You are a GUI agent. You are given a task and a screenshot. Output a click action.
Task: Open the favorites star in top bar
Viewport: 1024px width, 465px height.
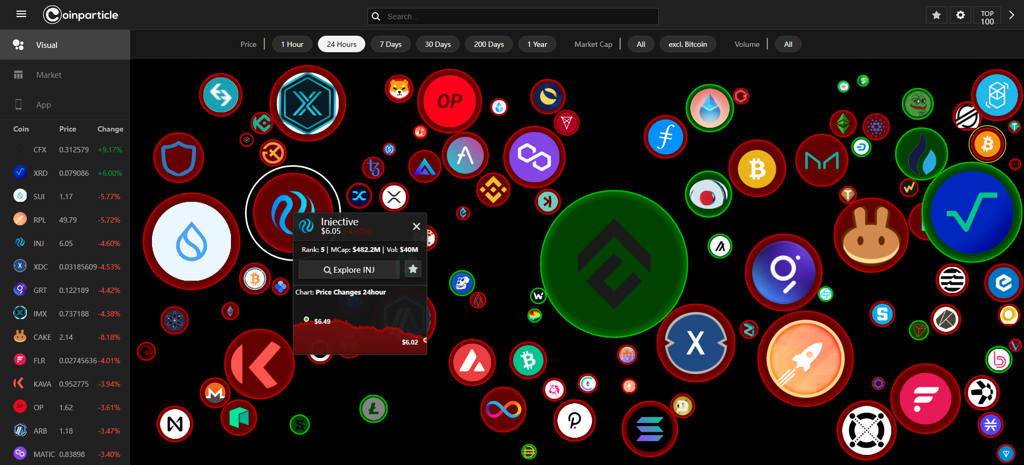tap(936, 15)
